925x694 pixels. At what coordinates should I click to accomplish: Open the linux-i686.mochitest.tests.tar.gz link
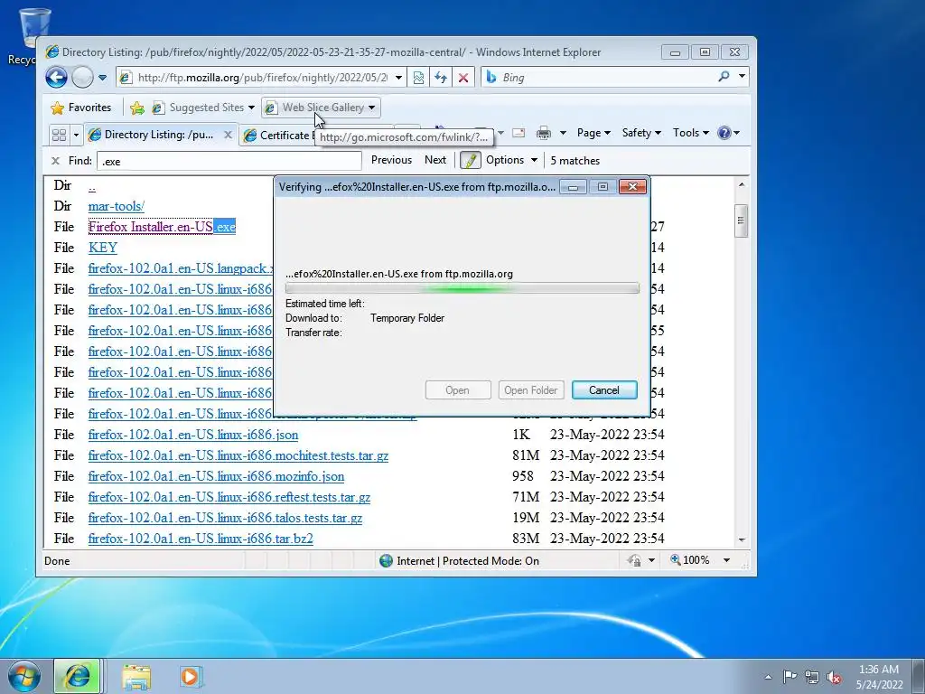[238, 455]
